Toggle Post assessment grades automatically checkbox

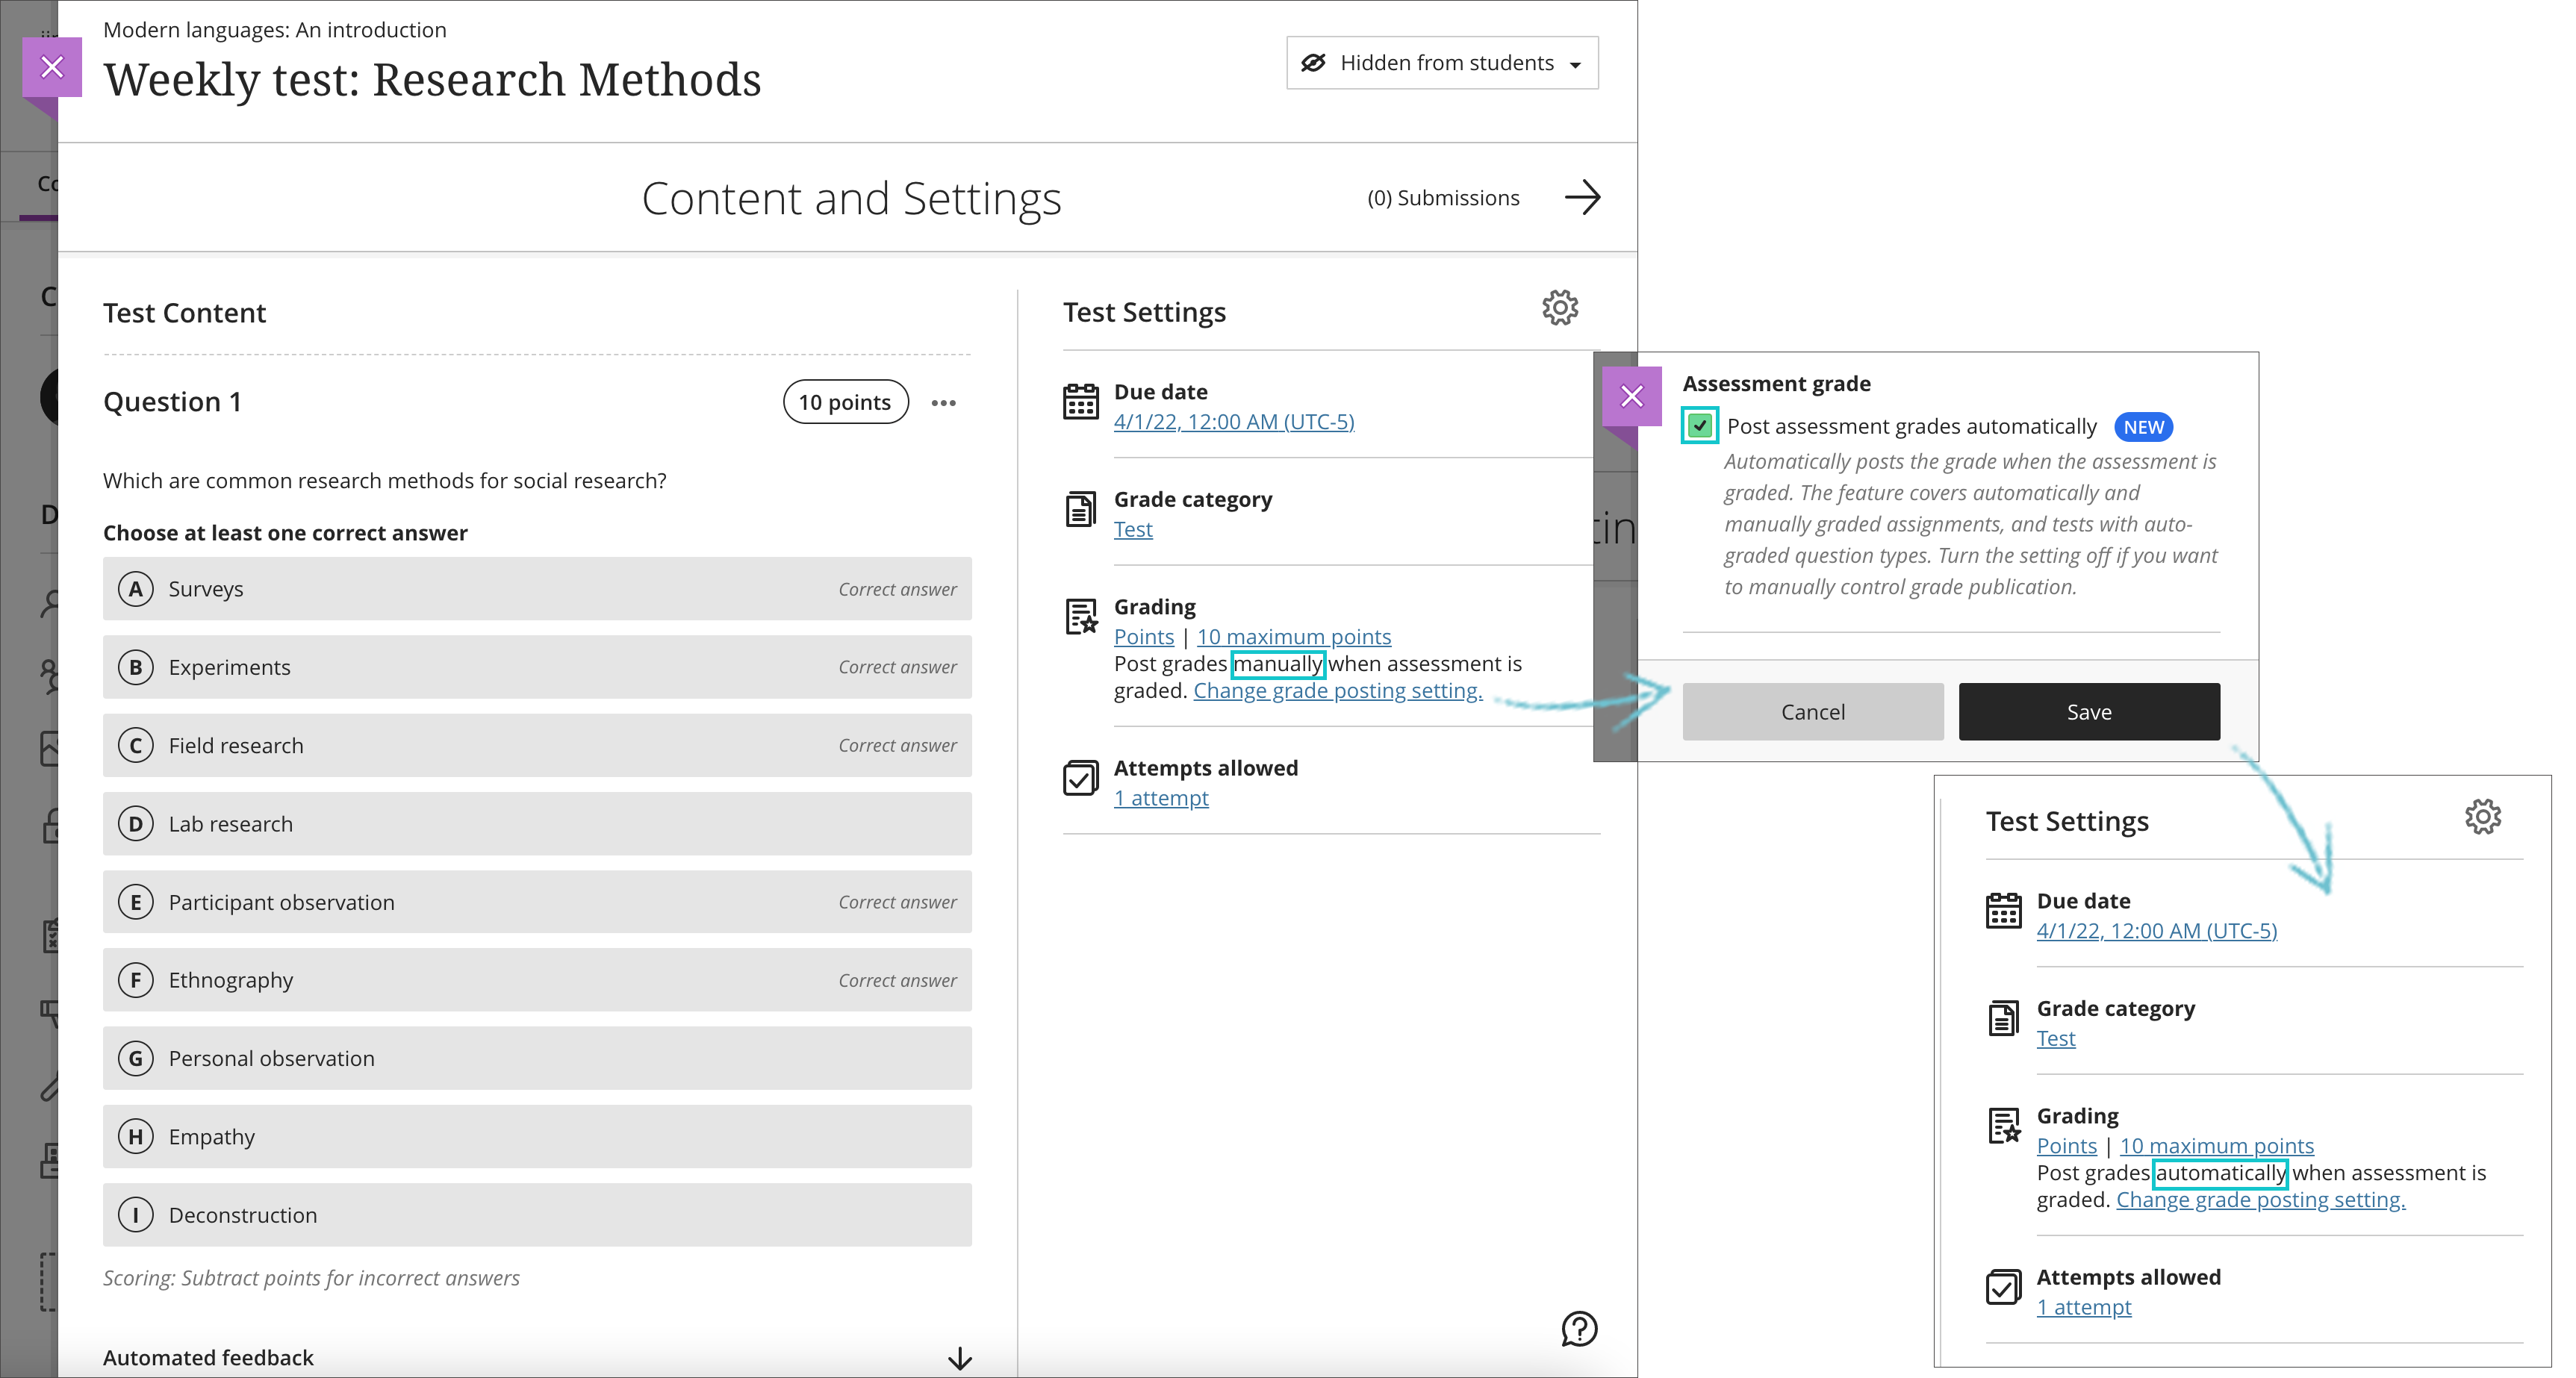tap(1699, 426)
